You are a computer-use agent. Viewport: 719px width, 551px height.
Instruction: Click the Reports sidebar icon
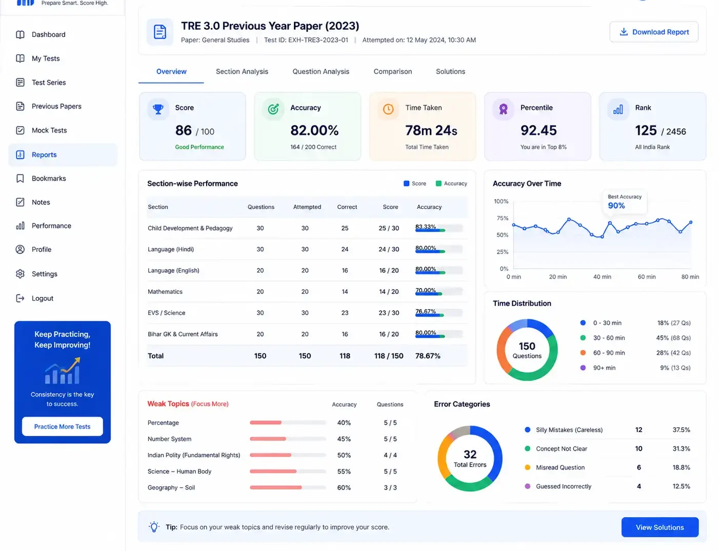20,155
